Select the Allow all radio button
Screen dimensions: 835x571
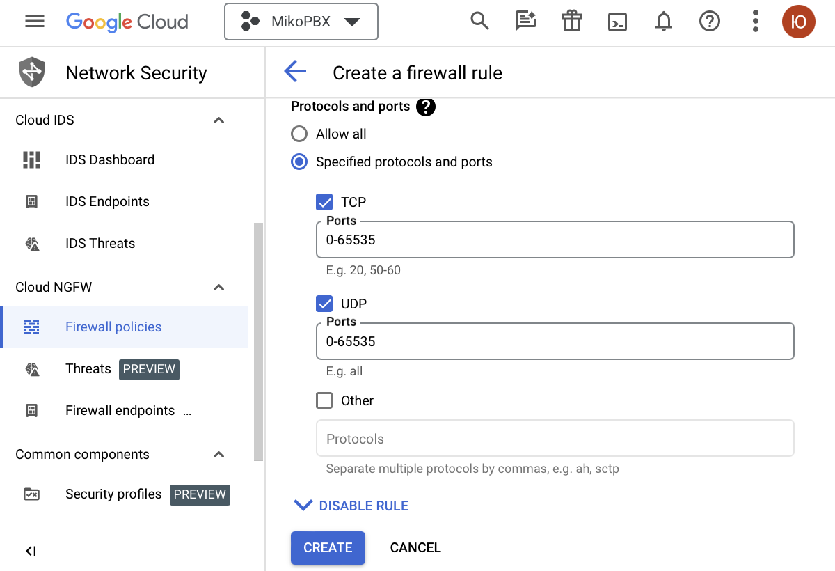(299, 134)
